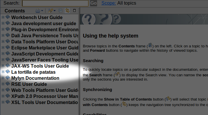
Task: Click the search selected topic icon
Action: point(51,11)
